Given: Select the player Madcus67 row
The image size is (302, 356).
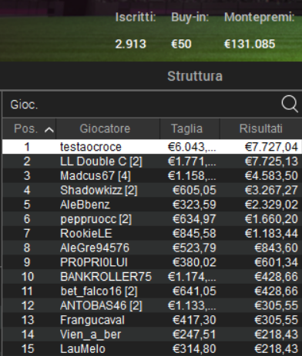Looking at the screenshot, I should pos(152,175).
